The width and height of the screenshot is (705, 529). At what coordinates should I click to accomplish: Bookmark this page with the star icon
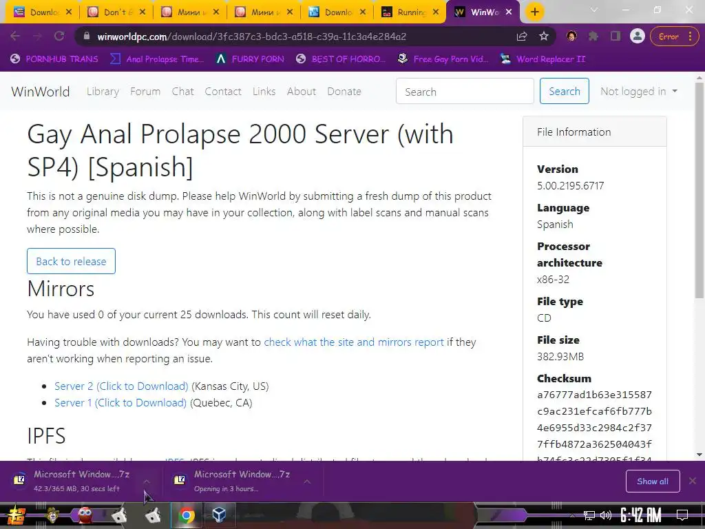point(544,37)
